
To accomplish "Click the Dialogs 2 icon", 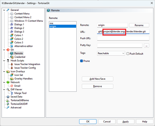I will coord(12,28).
